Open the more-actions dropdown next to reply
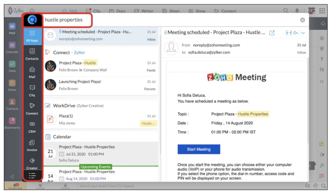The width and height of the screenshot is (332, 194). pos(303,33)
